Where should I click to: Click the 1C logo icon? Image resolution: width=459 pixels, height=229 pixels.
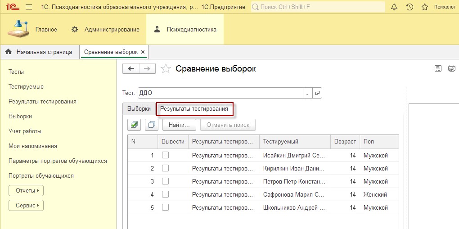[12, 7]
